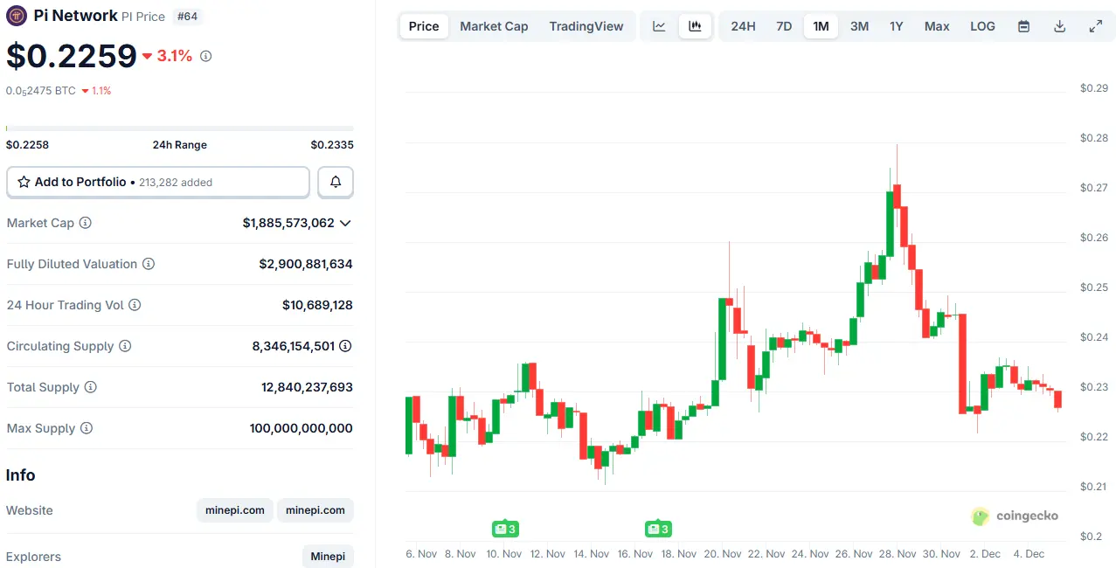The height and width of the screenshot is (568, 1116).
Task: Switch to candlestick chart view icon
Action: [695, 26]
